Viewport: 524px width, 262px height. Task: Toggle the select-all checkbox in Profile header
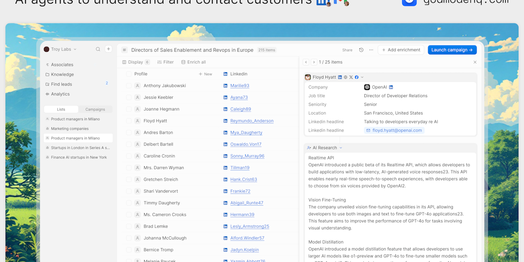[x=128, y=74]
